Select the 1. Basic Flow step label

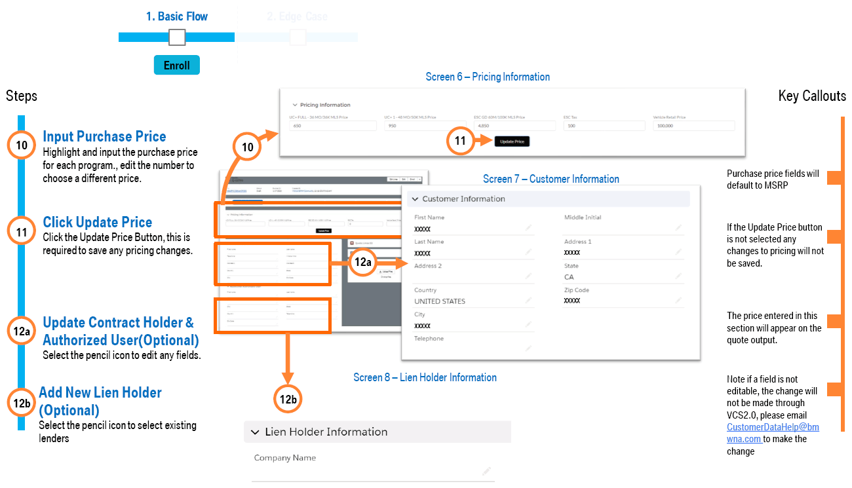[176, 16]
